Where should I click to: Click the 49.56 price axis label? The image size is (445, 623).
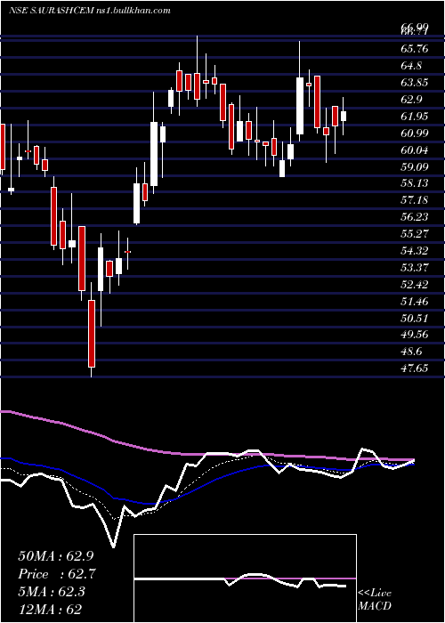click(415, 335)
